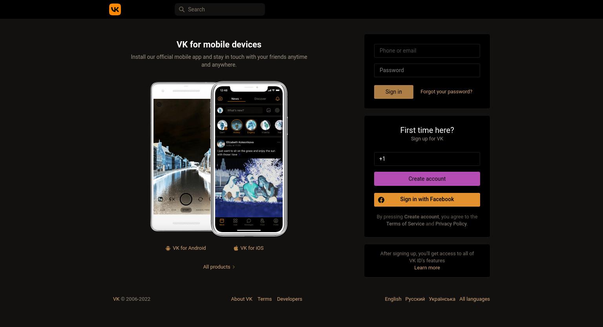Click the Android robot icon
Screen dimensions: 603x327
[168, 248]
